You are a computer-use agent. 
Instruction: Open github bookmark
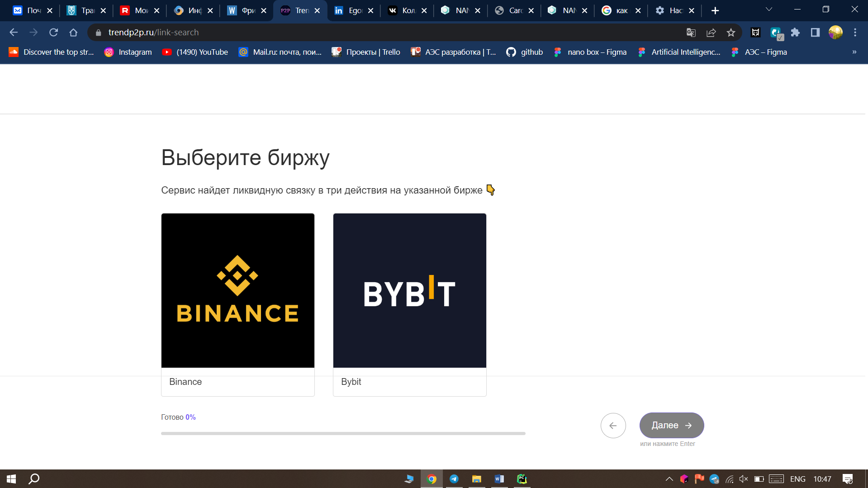pyautogui.click(x=524, y=52)
